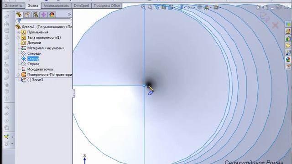Expand the Тела поверхности(1) folder
292x164 pixels.
[18, 38]
